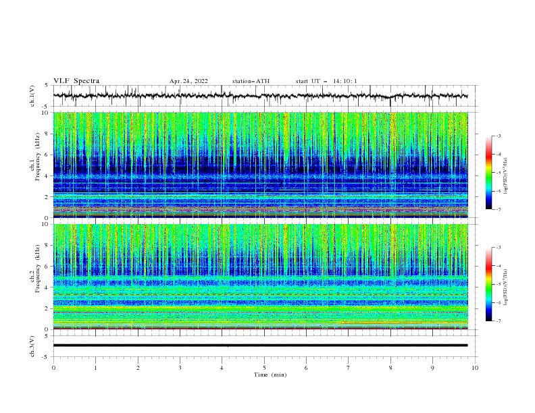The height and width of the screenshot is (413, 535).
Task: Click the ch.1 log(PSD)(V²/Hz) colorbar title
Action: tap(506, 176)
